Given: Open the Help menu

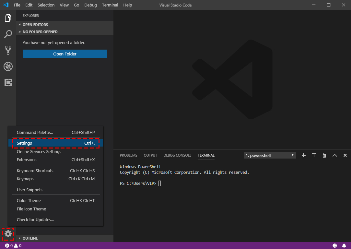Looking at the screenshot, I should click(128, 5).
